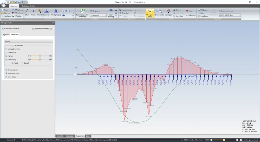This screenshot has height=142, width=260.
Task: Click the Nieuw file icon in ribbon
Action: pos(3,10)
